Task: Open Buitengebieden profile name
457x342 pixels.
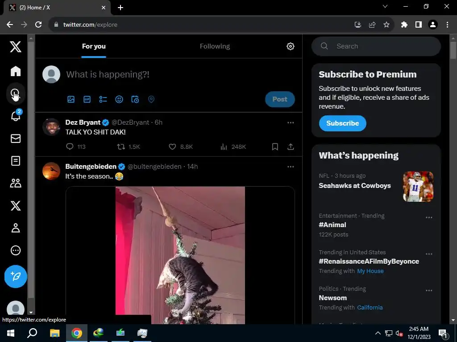Action: click(91, 167)
